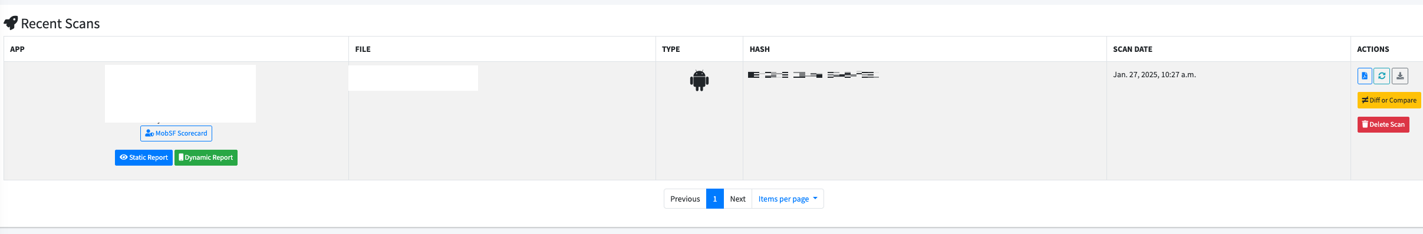This screenshot has height=234, width=1423.
Task: Click the download file icon
Action: [1400, 76]
